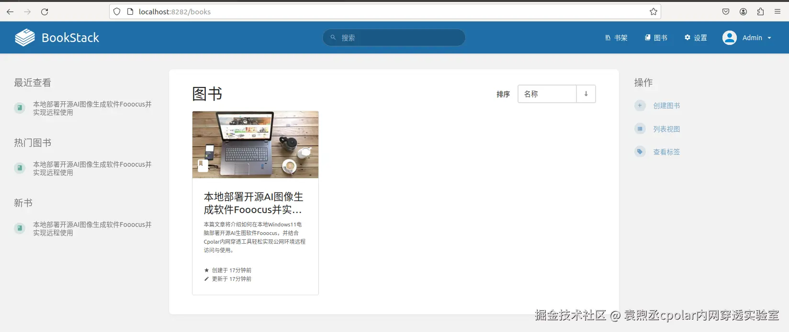Open the 图书 books menu item in the header
Viewport: 789px width, 332px height.
tap(656, 38)
